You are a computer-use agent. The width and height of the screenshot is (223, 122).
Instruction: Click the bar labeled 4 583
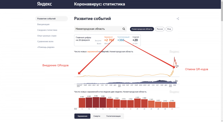pyautogui.click(x=82, y=103)
